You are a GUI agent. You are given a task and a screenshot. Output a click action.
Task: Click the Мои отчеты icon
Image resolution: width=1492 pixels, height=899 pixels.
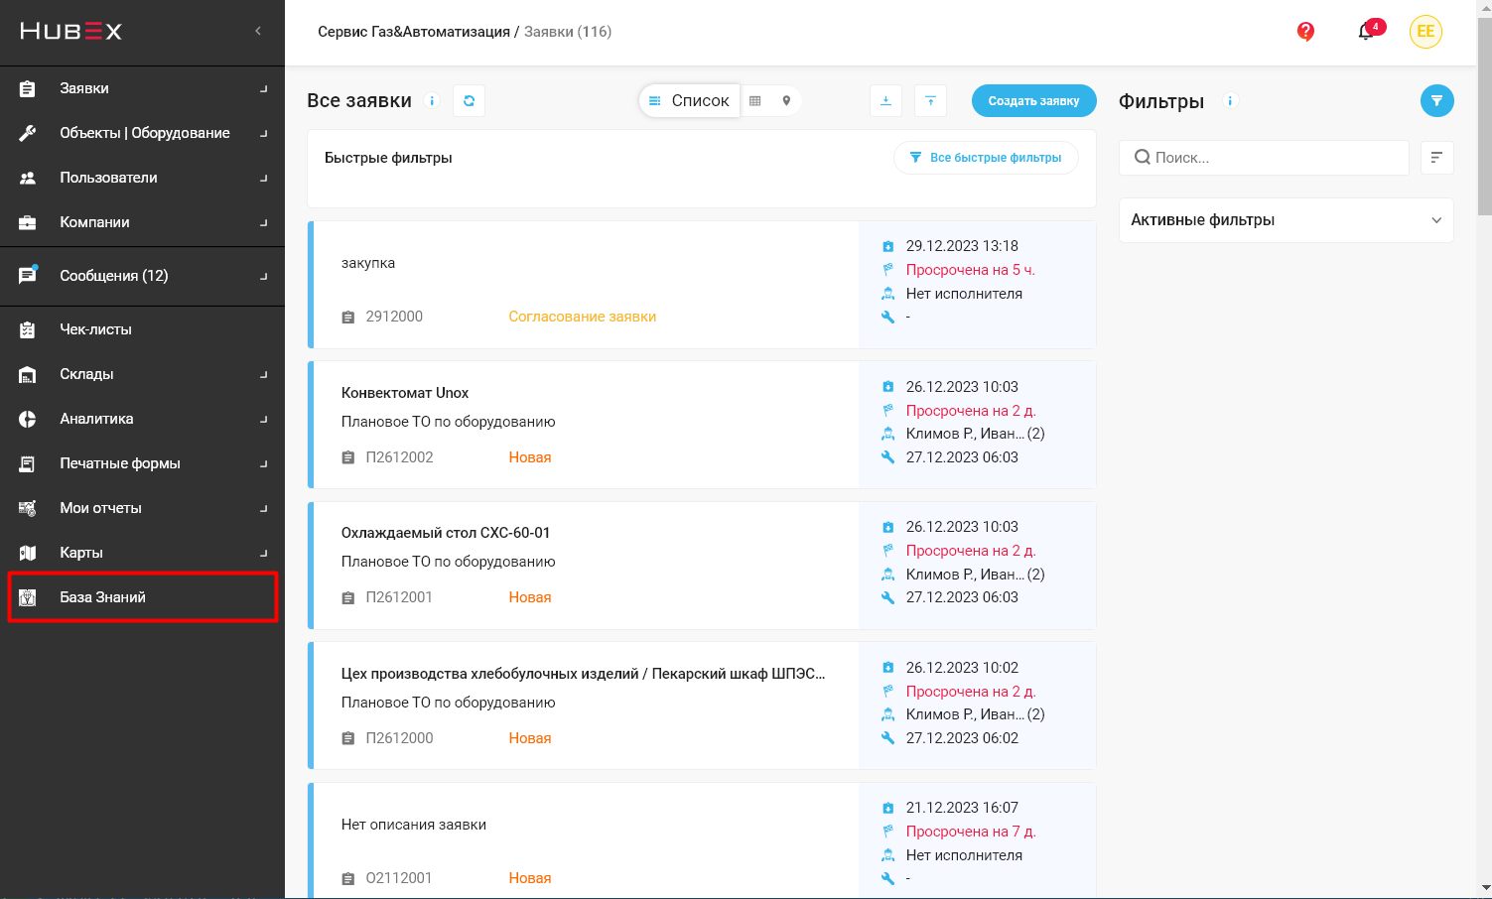[x=28, y=508]
